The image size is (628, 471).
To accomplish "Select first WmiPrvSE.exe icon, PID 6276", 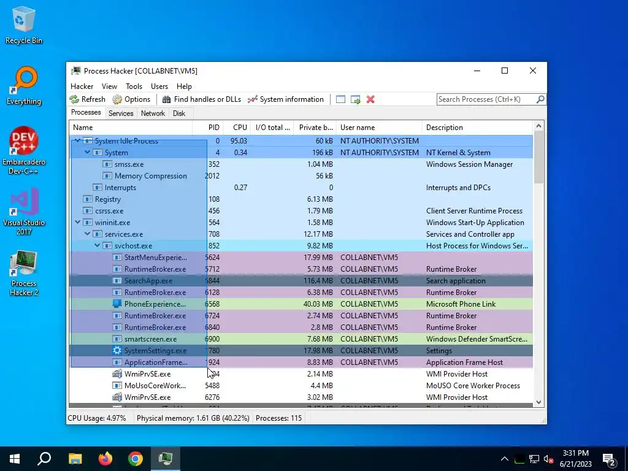I will pyautogui.click(x=117, y=397).
